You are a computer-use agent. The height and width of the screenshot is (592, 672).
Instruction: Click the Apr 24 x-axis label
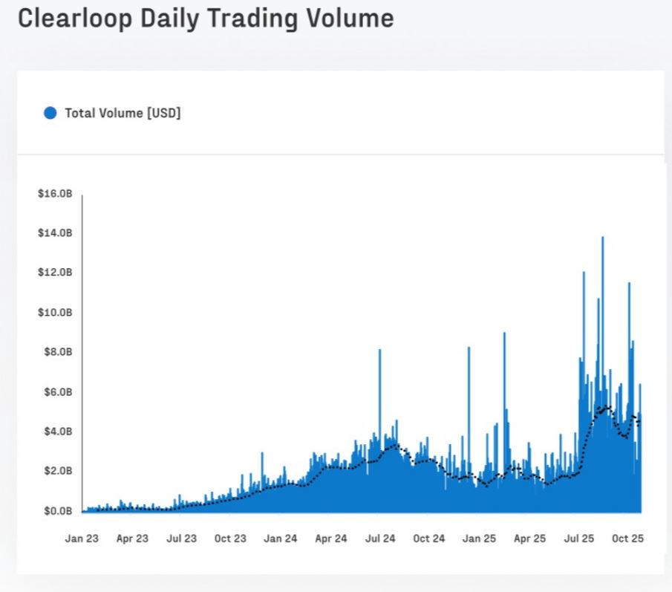pyautogui.click(x=331, y=539)
